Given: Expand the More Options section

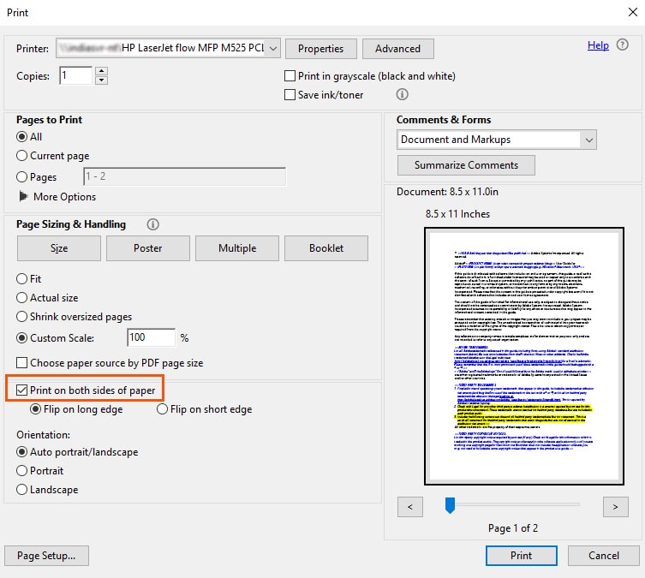Looking at the screenshot, I should point(23,197).
